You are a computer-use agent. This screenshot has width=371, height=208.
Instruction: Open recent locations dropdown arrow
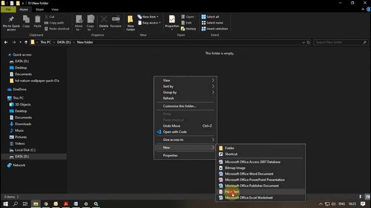[20, 42]
